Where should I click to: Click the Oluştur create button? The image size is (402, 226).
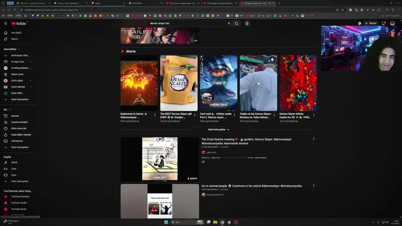[371, 23]
